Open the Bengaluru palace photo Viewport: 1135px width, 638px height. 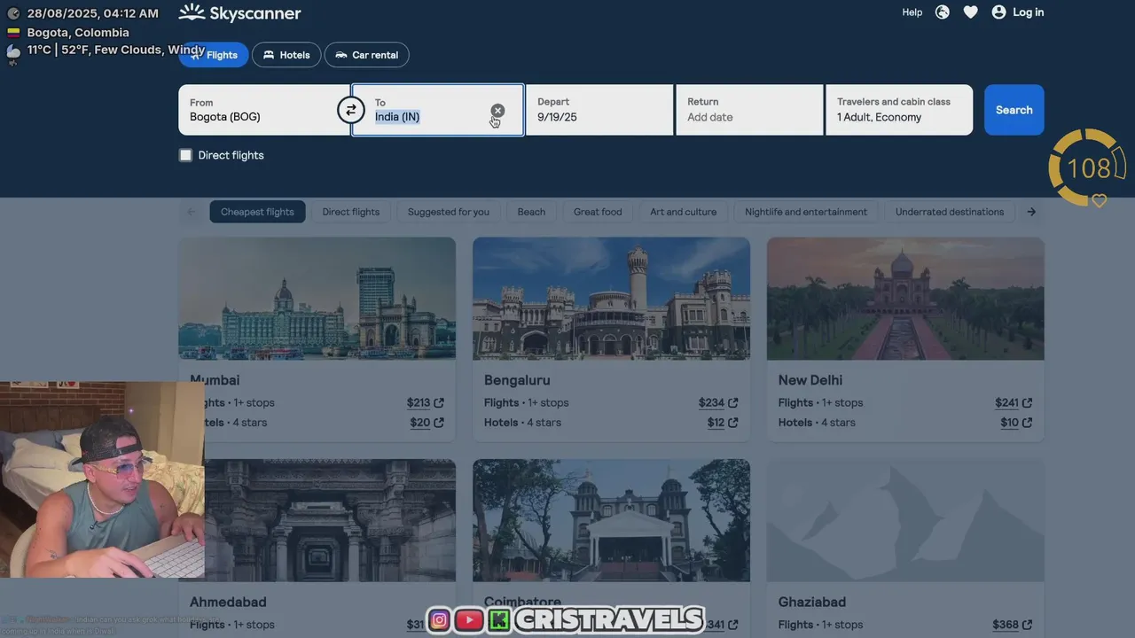[611, 299]
